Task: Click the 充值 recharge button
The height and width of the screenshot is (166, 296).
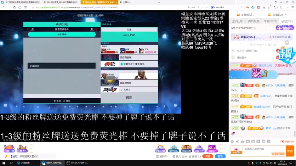Action: (x=208, y=156)
